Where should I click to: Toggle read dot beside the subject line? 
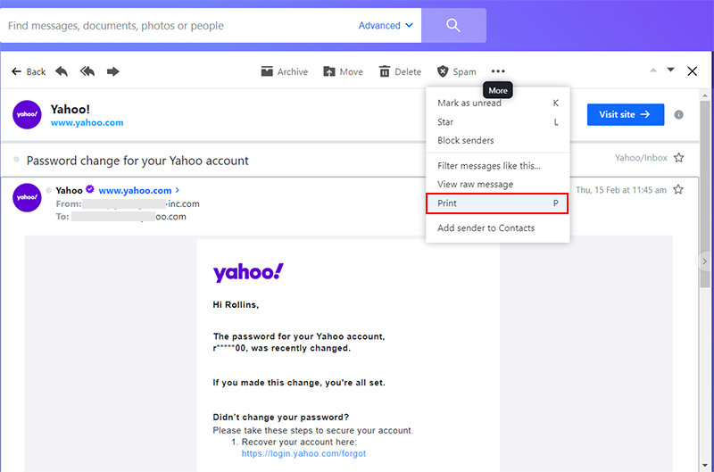(16, 160)
